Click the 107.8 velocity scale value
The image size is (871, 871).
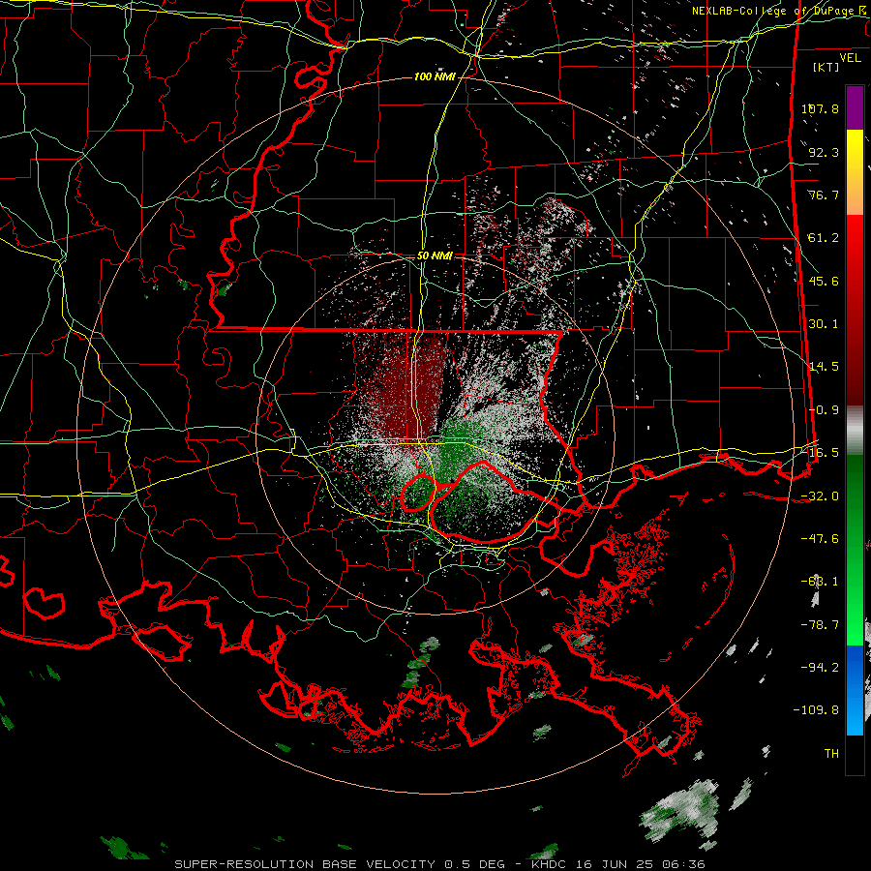click(820, 108)
